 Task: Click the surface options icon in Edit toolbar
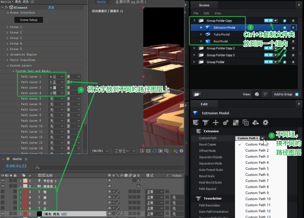[x=255, y=122]
